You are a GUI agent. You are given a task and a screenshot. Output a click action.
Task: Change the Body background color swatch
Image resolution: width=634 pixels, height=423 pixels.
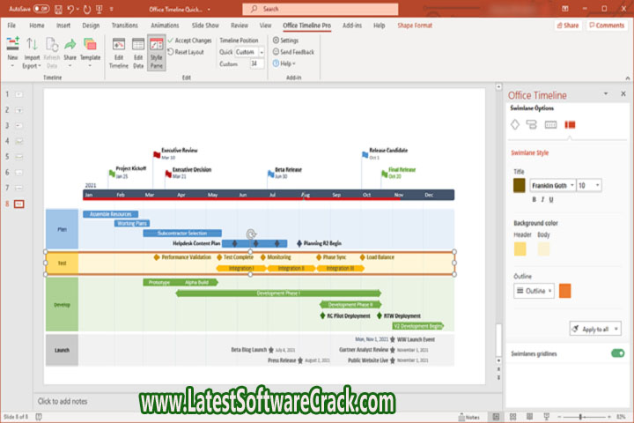tap(543, 249)
